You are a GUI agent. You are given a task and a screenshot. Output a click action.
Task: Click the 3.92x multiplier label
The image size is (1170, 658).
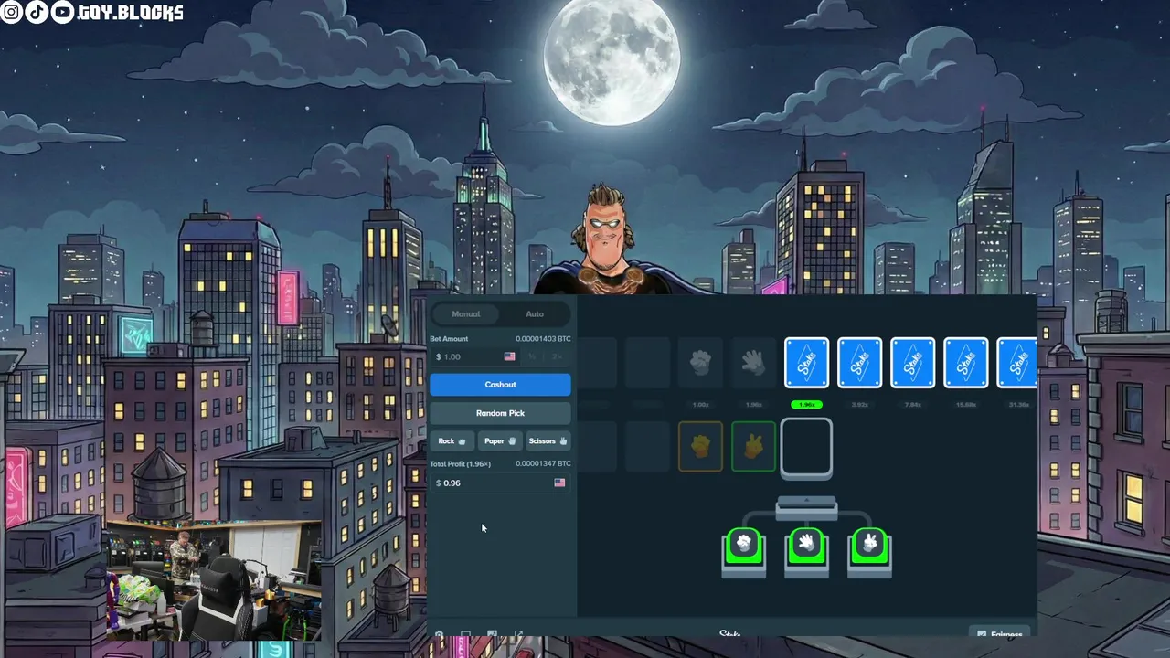coord(860,404)
